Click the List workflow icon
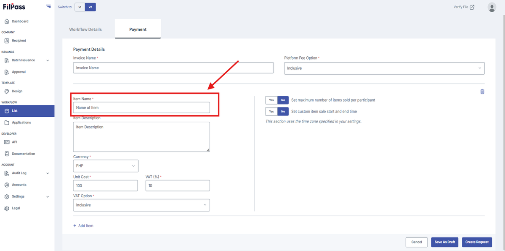Screen dimensions: 505x251 [x=7, y=111]
